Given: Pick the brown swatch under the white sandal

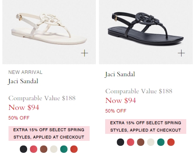Looking at the screenshot, I should click(43, 149).
